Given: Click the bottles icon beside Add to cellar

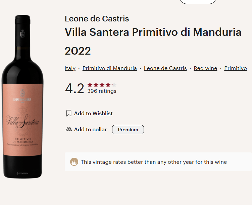Looking at the screenshot, I should tap(69, 130).
